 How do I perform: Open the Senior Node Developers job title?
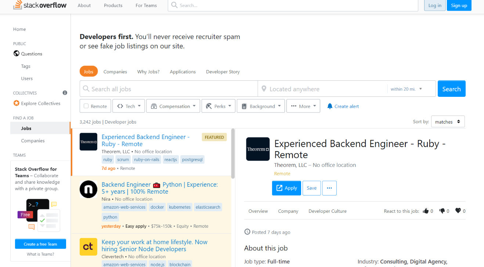point(155,245)
